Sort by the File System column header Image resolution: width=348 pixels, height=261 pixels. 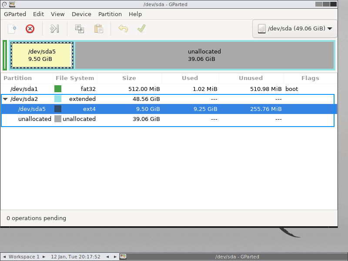(x=75, y=78)
